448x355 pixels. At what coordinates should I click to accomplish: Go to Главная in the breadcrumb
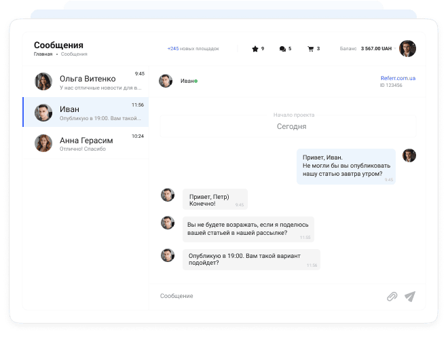coord(43,54)
